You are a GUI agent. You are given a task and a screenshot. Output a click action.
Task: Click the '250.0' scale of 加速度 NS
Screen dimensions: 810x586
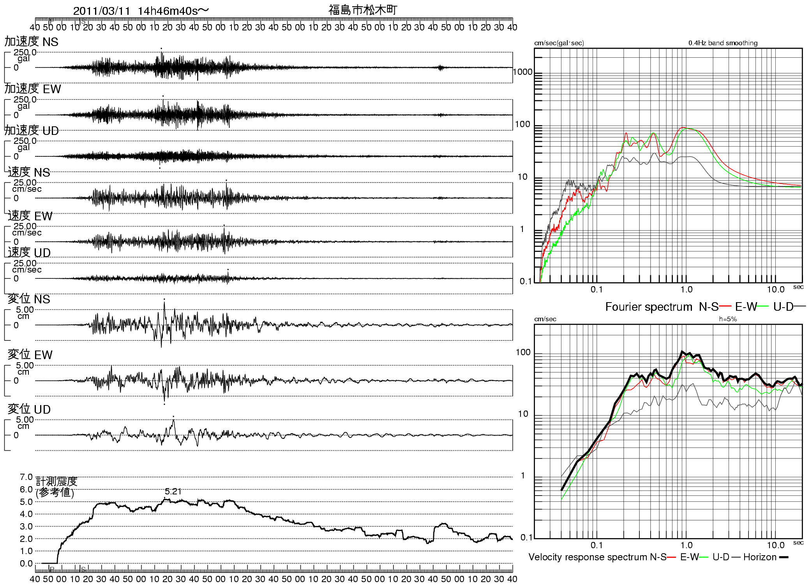pyautogui.click(x=25, y=52)
